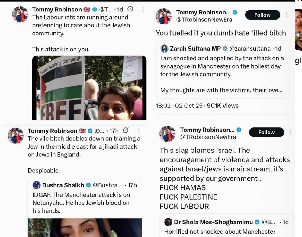This screenshot has width=302, height=237.
Task: Click the Tommy Robinson avatar on the 17h tweet
Action: tap(16, 136)
